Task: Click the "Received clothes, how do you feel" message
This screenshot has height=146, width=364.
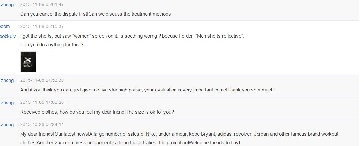Action: click(x=97, y=112)
